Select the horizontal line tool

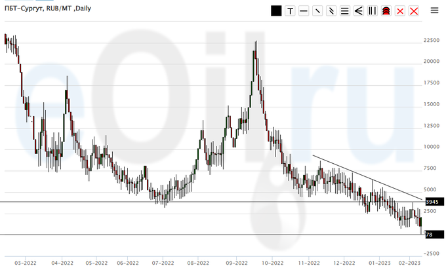[304, 10]
